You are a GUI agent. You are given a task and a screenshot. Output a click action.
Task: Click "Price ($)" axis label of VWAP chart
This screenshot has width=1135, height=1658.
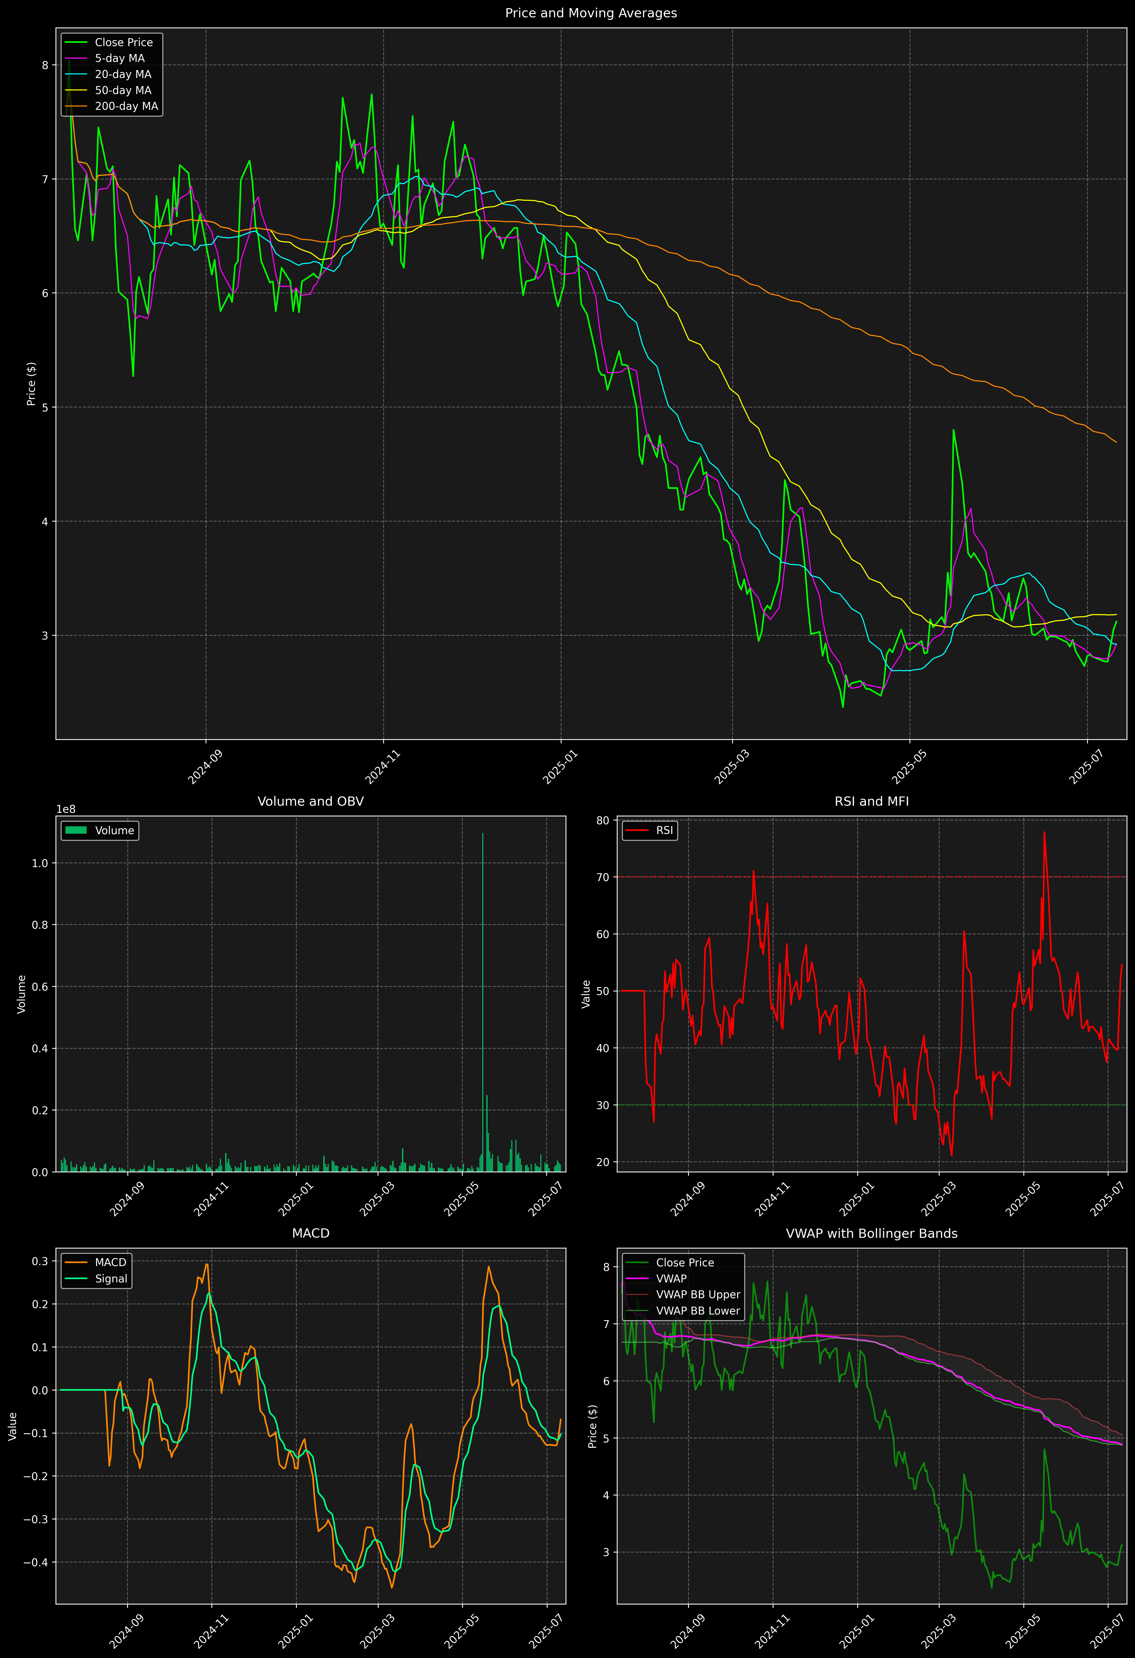(x=592, y=1426)
